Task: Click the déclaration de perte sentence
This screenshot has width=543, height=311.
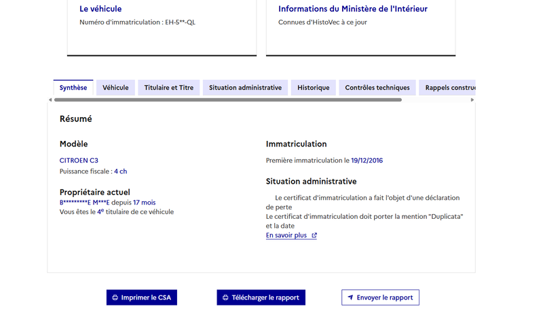Action: click(363, 203)
